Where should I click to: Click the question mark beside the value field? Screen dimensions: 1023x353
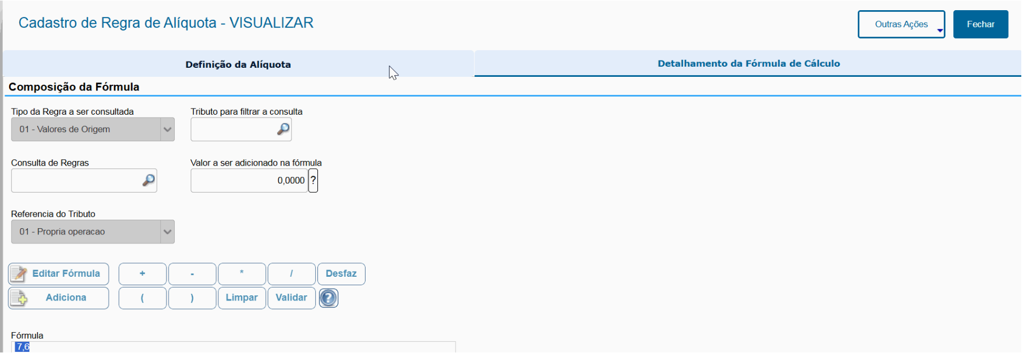coord(313,181)
